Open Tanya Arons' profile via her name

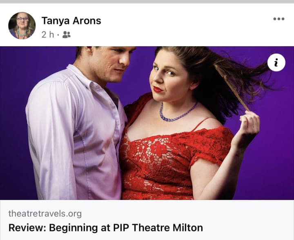[x=71, y=20]
